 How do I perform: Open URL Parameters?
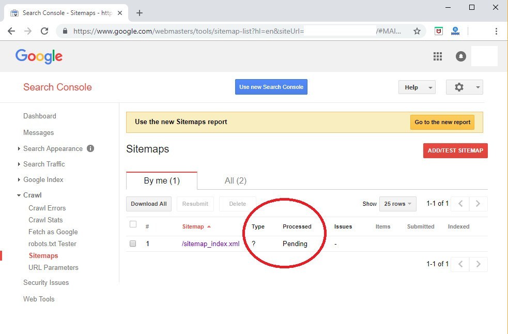tap(53, 267)
